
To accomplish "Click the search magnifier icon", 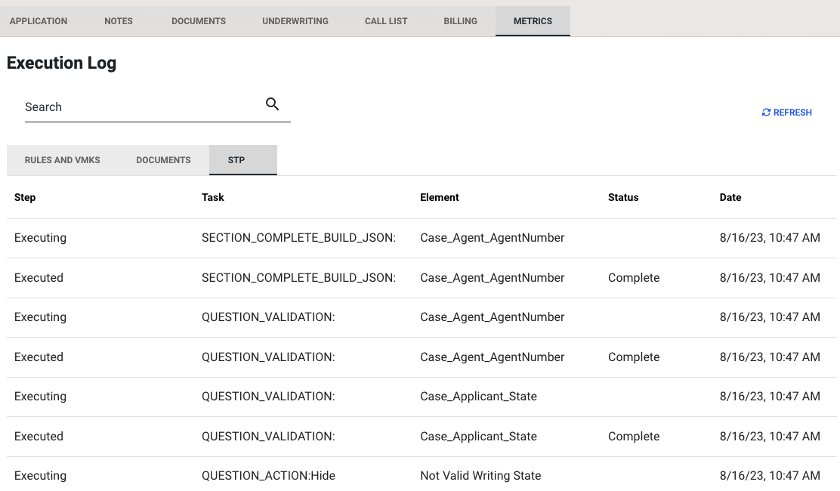I will [273, 104].
